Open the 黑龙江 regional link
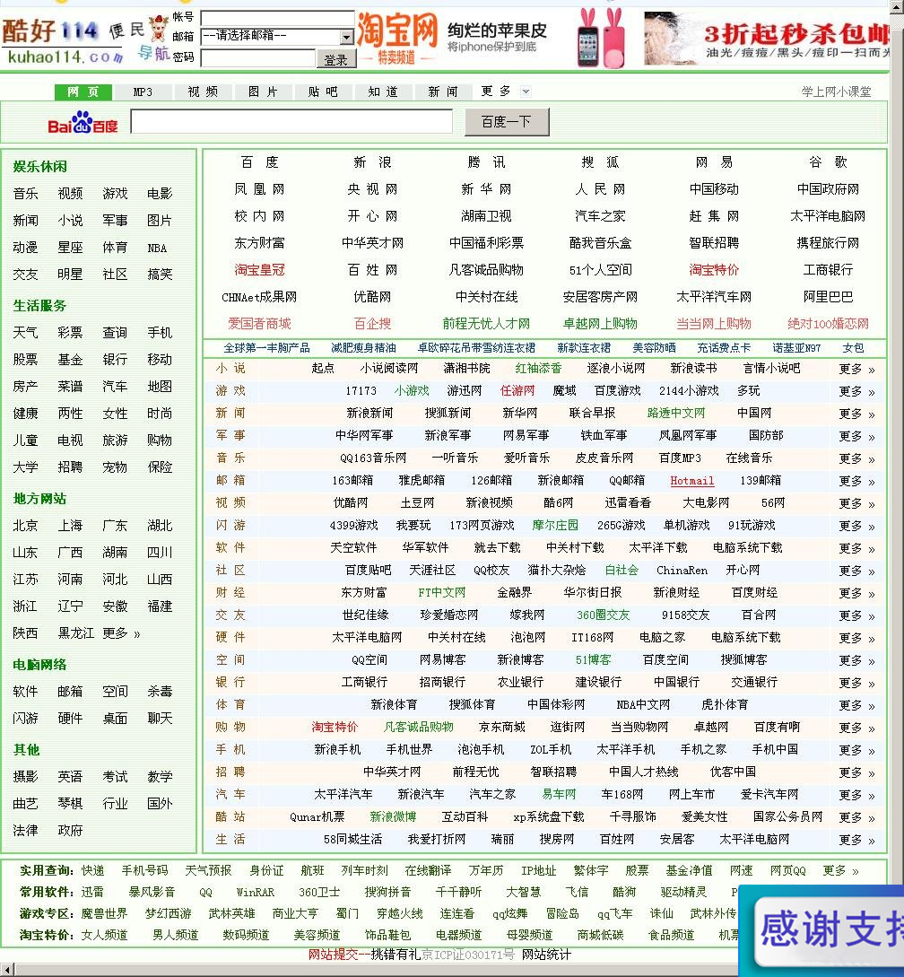This screenshot has height=977, width=904. (x=76, y=633)
